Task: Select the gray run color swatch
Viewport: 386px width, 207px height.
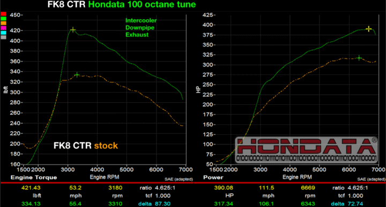Action: coord(3,37)
